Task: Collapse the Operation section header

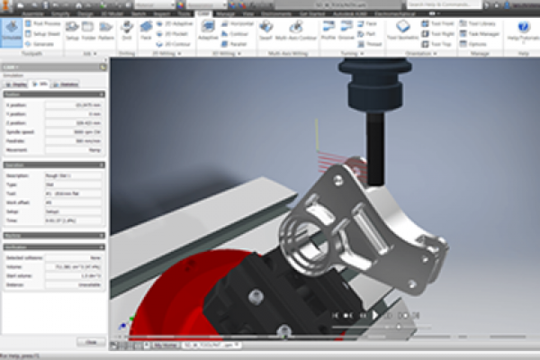Action: 53,166
